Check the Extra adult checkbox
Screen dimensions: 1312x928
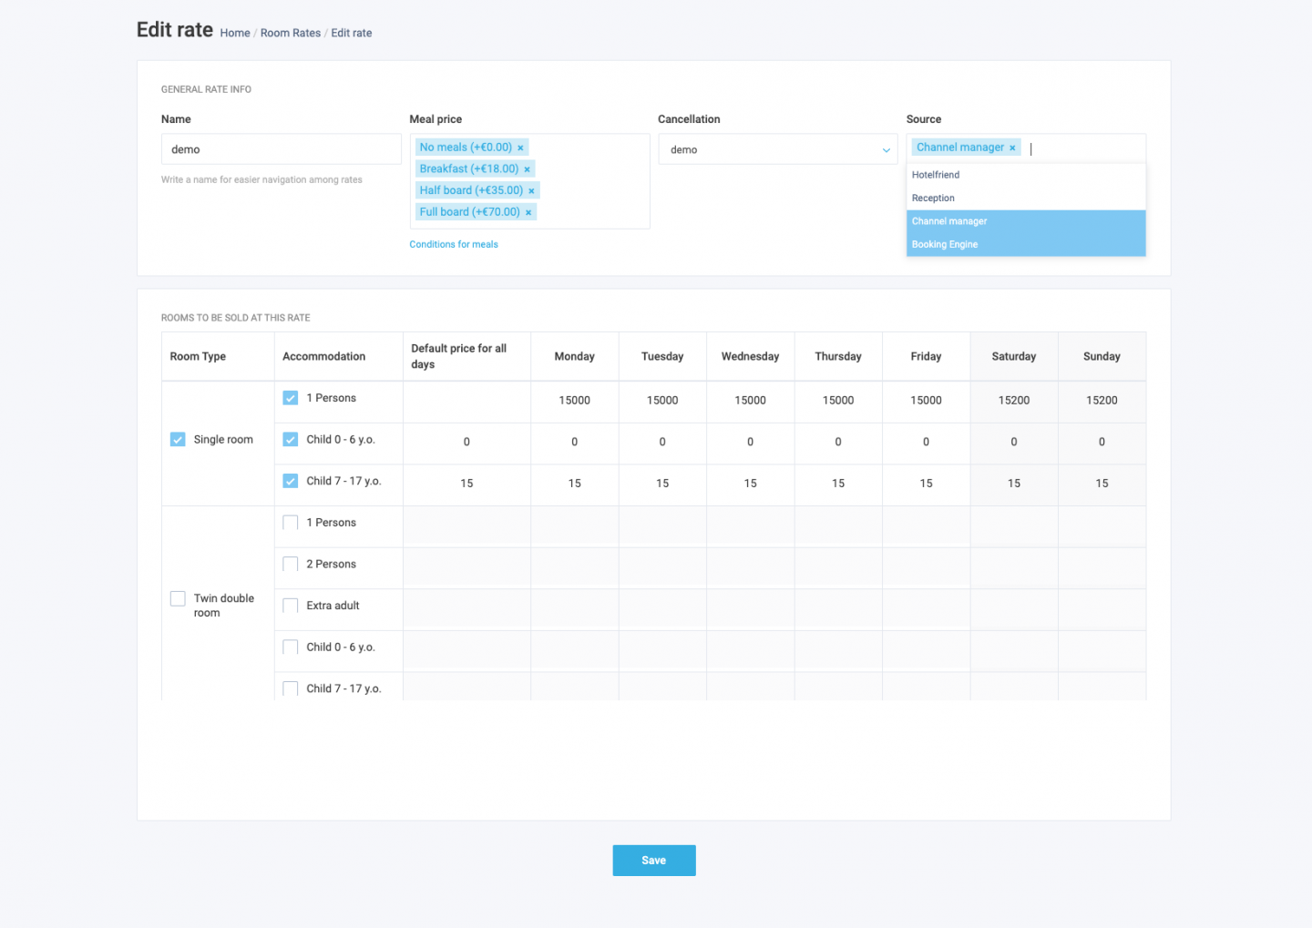291,606
